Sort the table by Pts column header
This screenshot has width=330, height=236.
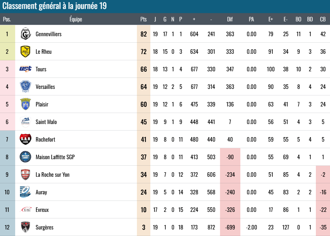(x=143, y=19)
